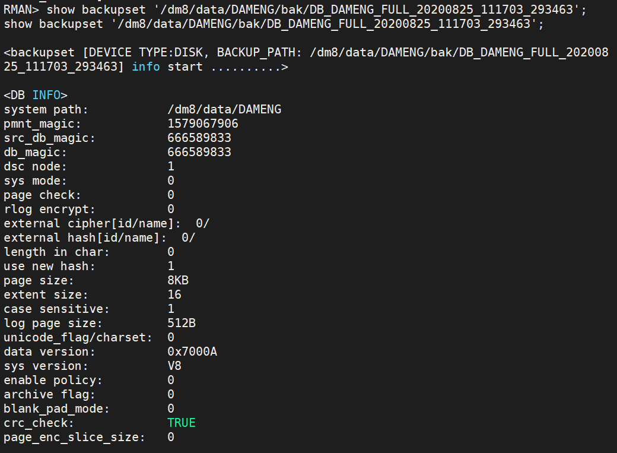Click the "case sensitive" label
The height and width of the screenshot is (453, 617).
click(x=56, y=309)
